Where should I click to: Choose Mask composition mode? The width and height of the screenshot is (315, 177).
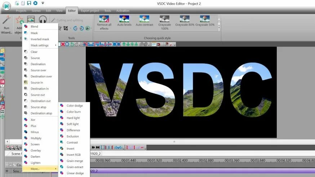coord(40,33)
